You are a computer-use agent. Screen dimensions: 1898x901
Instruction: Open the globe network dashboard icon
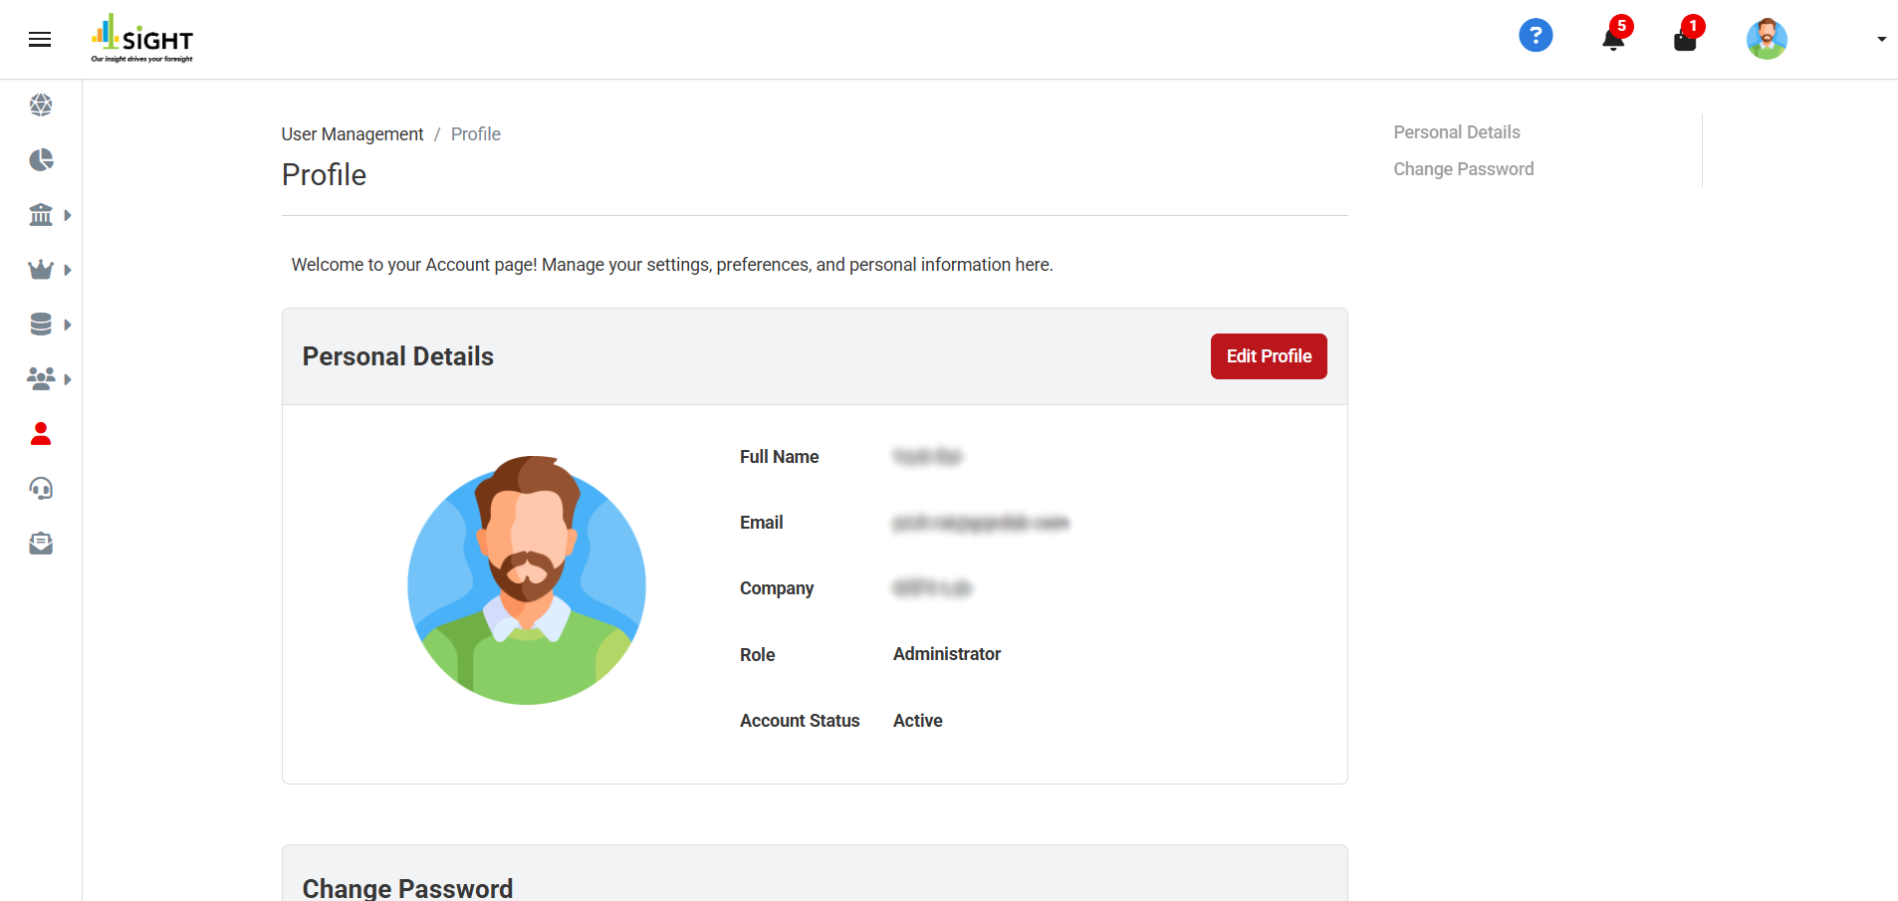(40, 105)
